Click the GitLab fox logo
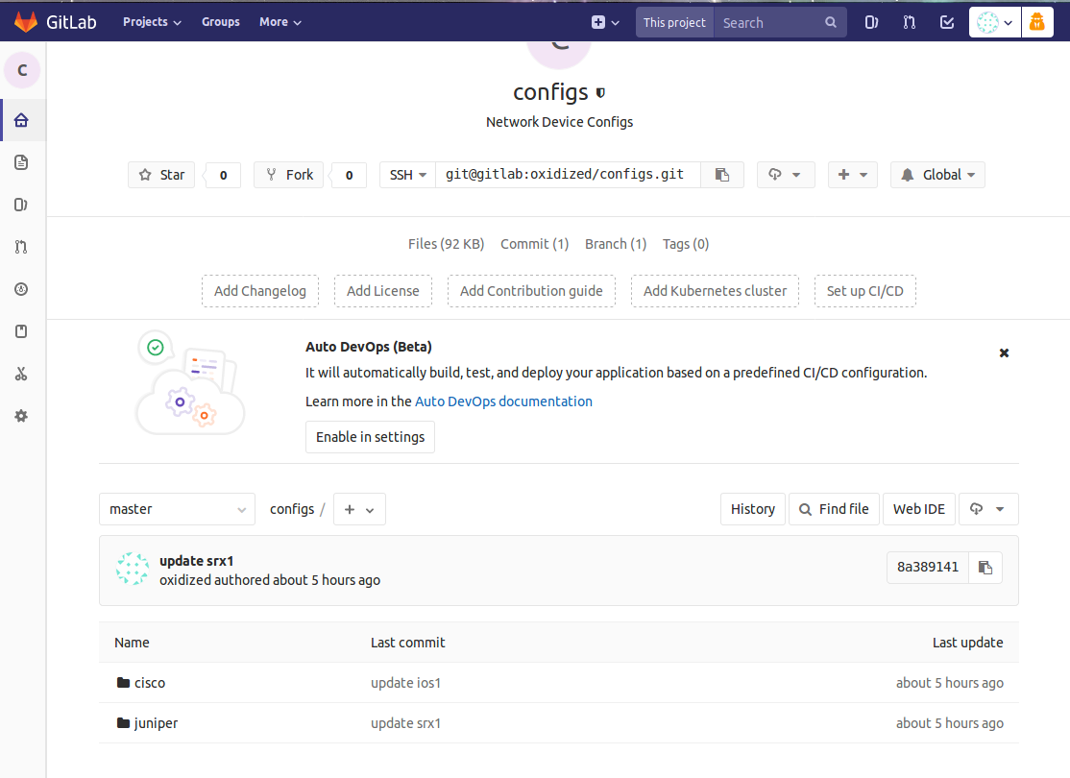Screen dimensions: 1070x778 26,21
